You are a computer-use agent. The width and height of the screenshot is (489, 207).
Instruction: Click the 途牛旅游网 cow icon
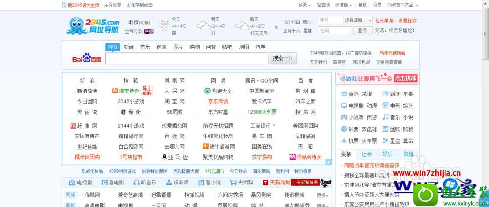pos(205,146)
